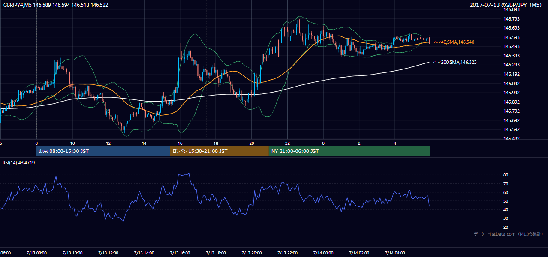Click hour tick 16 under price chart
Viewport: 548px width, 257px height.
[x=180, y=143]
